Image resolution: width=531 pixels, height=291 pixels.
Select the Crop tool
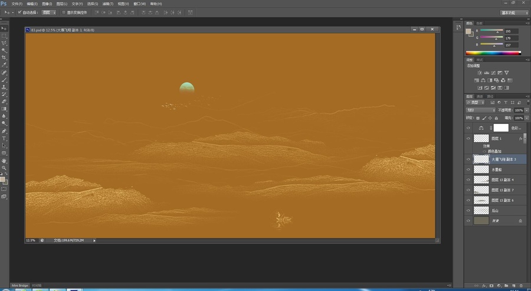4,58
